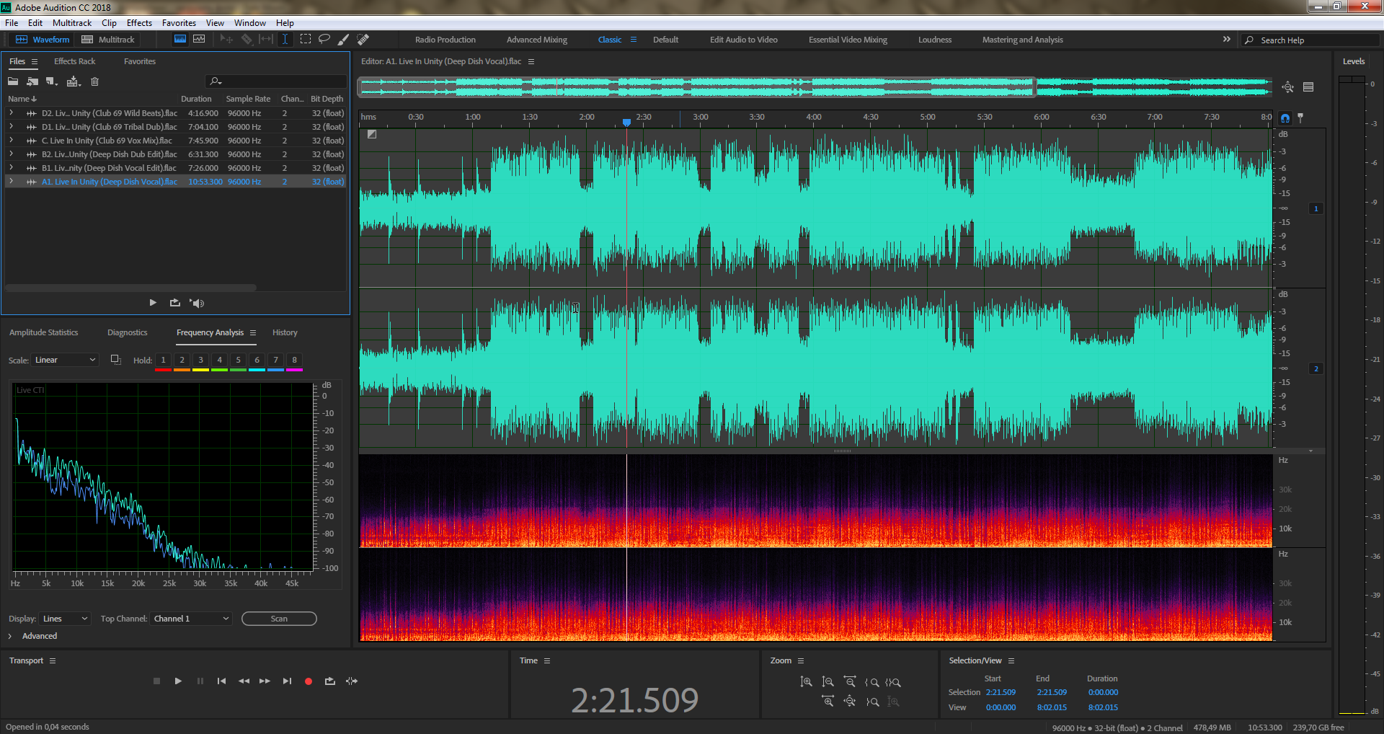Open the Scale dropdown set to Linear
Screen dimensions: 1384x734
(x=65, y=360)
